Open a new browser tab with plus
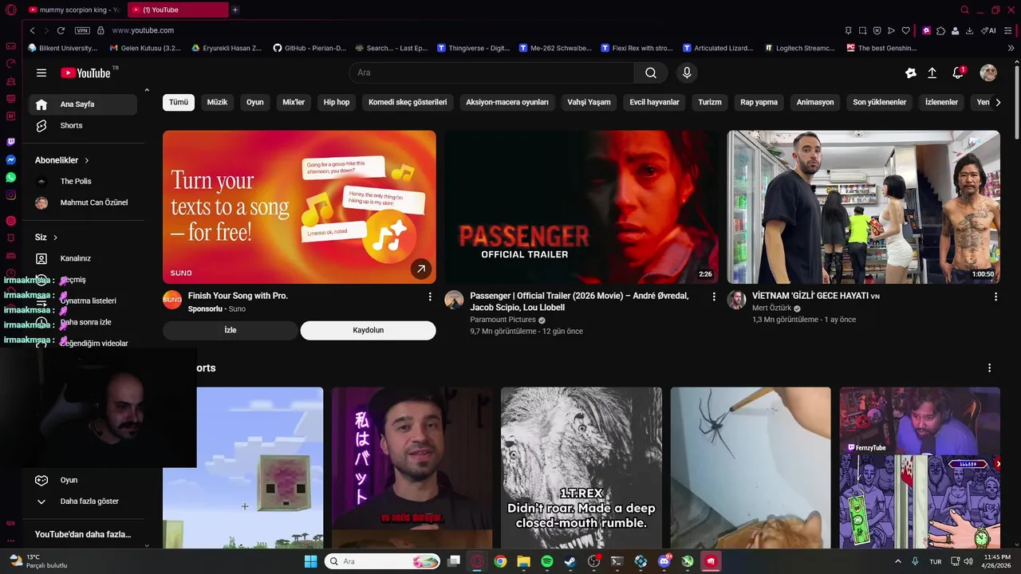Viewport: 1021px width, 574px height. click(235, 10)
